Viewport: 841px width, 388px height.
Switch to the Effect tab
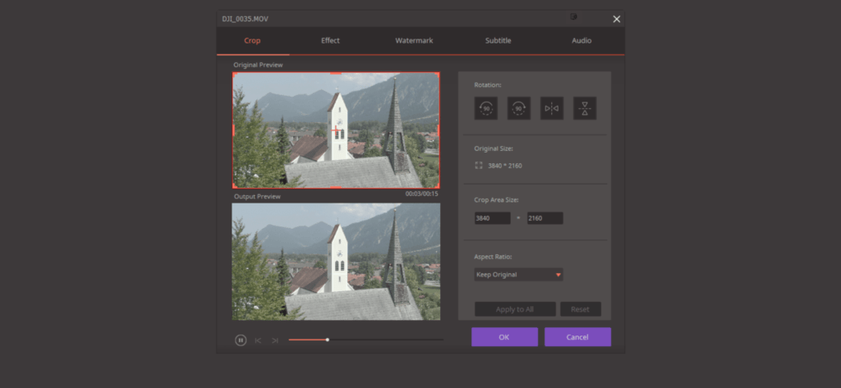pyautogui.click(x=330, y=40)
